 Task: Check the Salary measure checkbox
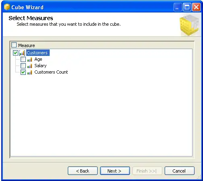point(23,66)
